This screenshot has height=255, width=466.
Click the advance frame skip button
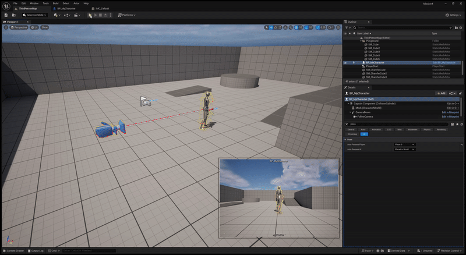(x=96, y=15)
